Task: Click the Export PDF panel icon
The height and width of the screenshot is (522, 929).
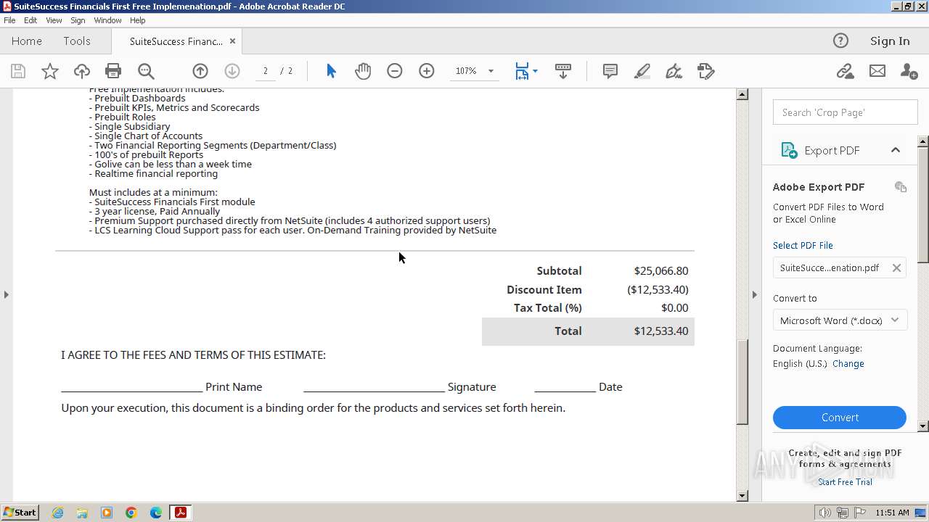Action: tap(789, 150)
